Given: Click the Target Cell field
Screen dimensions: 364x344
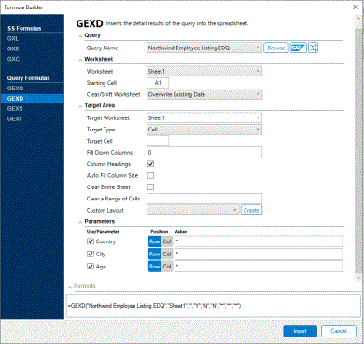Looking at the screenshot, I should [x=158, y=141].
